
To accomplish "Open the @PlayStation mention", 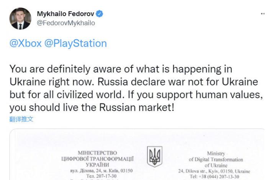I will click(x=75, y=43).
